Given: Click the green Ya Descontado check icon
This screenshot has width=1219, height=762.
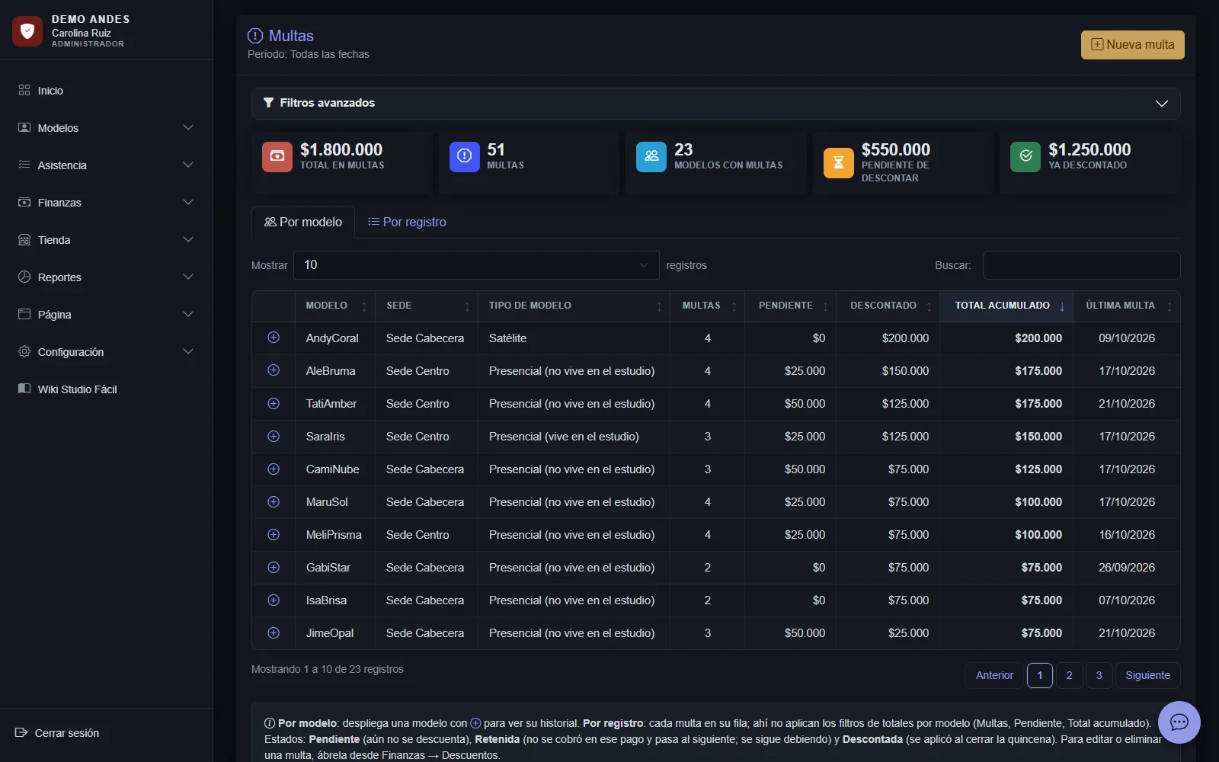Looking at the screenshot, I should click(x=1025, y=157).
